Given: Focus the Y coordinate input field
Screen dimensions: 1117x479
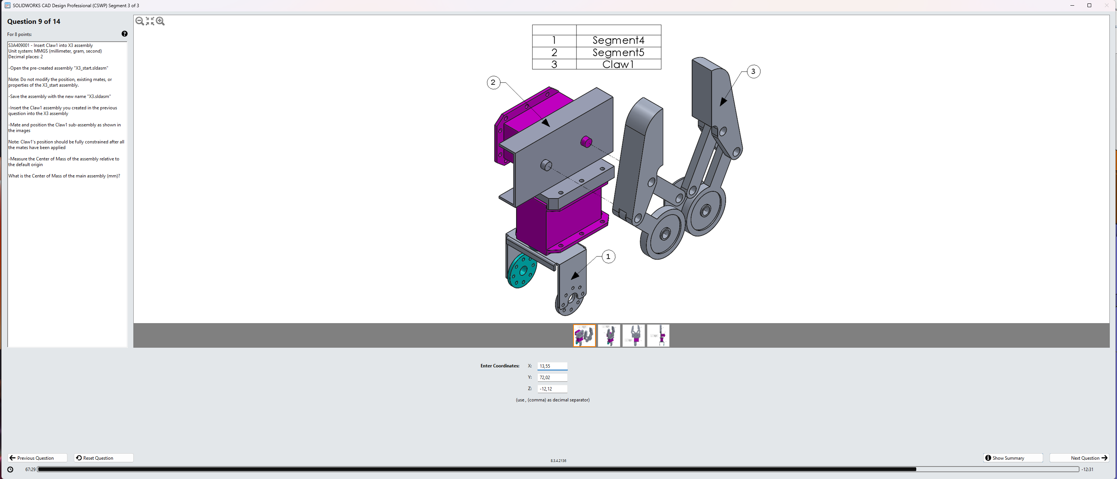Looking at the screenshot, I should coord(552,377).
